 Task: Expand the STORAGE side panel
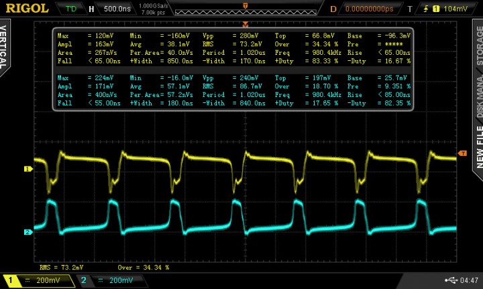[x=478, y=45]
